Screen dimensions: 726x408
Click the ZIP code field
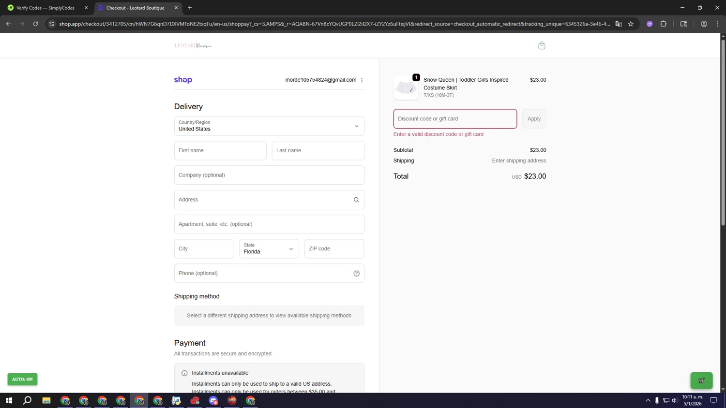[x=334, y=249]
